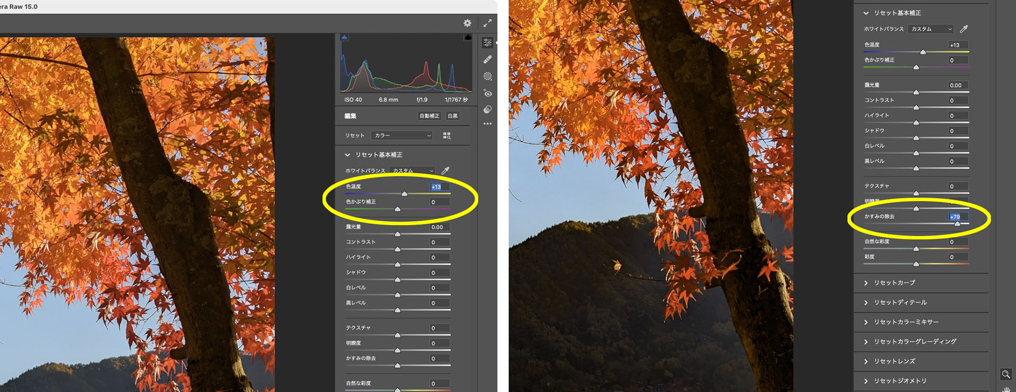Image resolution: width=1016 pixels, height=392 pixels.
Task: Open the Presets overlapping circles icon
Action: (487, 109)
